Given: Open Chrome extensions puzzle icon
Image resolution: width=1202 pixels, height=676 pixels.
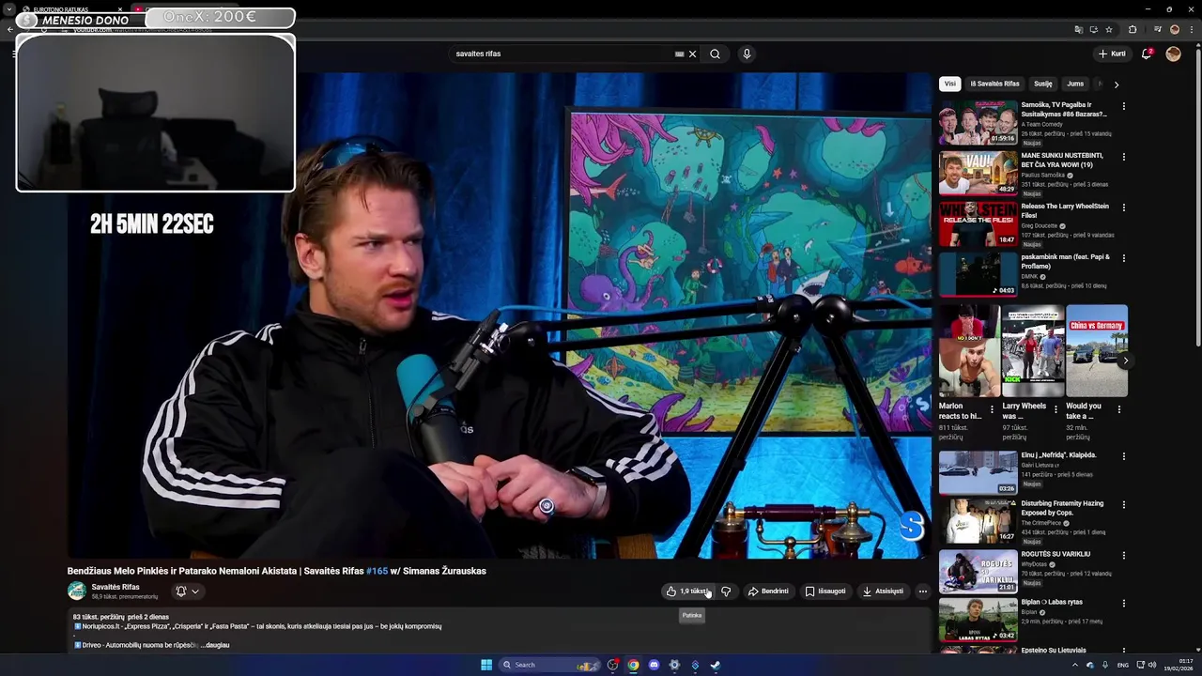Looking at the screenshot, I should 1133,29.
